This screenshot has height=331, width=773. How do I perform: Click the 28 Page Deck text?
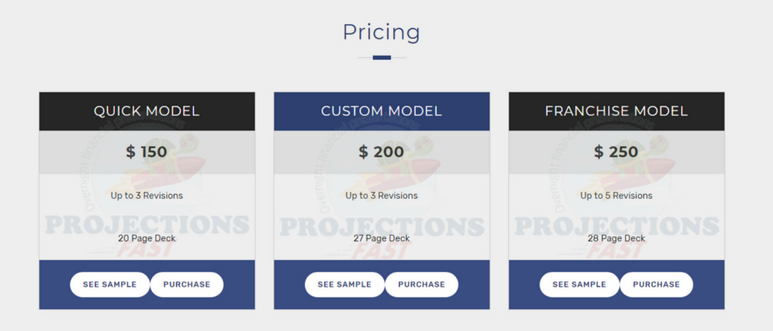(x=616, y=238)
